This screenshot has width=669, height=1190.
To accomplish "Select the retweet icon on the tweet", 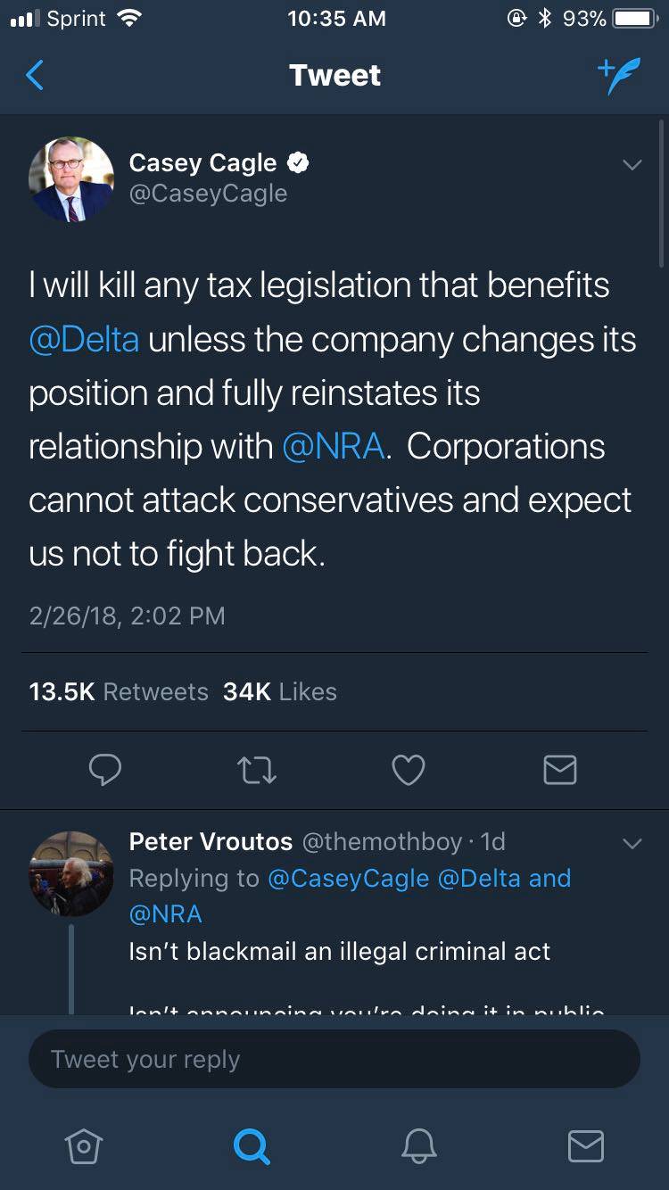I will coord(257,770).
